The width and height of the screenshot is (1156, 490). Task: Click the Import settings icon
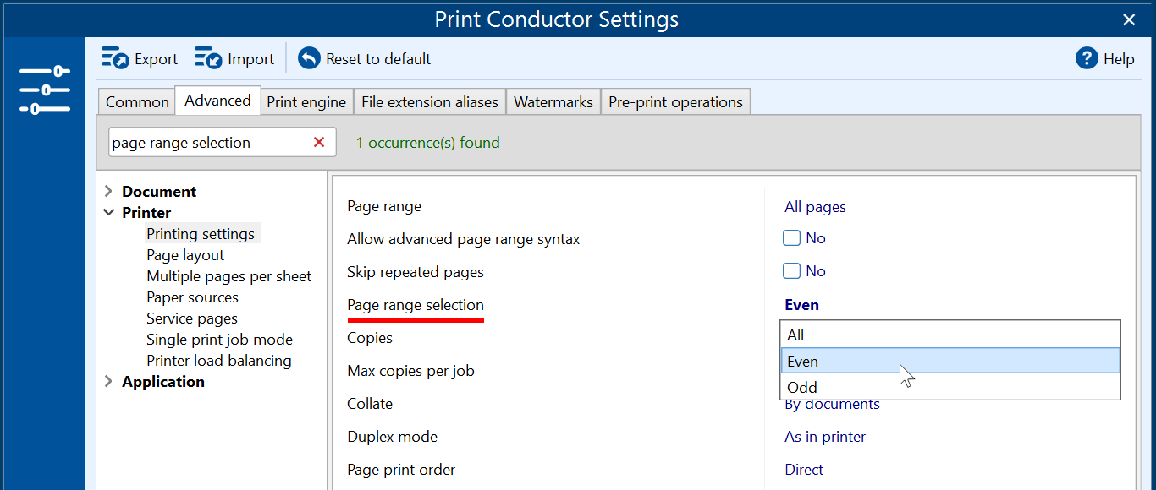point(207,58)
